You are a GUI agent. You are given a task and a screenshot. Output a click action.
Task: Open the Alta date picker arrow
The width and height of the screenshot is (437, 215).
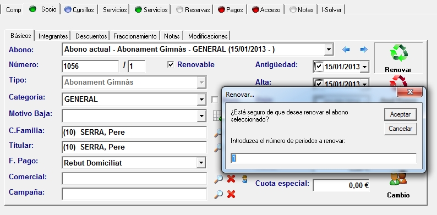click(x=364, y=83)
